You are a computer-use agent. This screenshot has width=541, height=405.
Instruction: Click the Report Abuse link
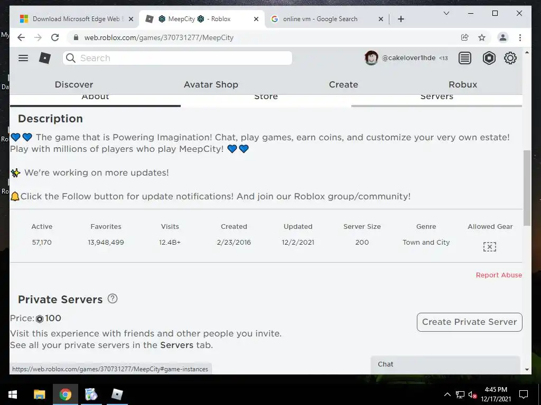[499, 275]
